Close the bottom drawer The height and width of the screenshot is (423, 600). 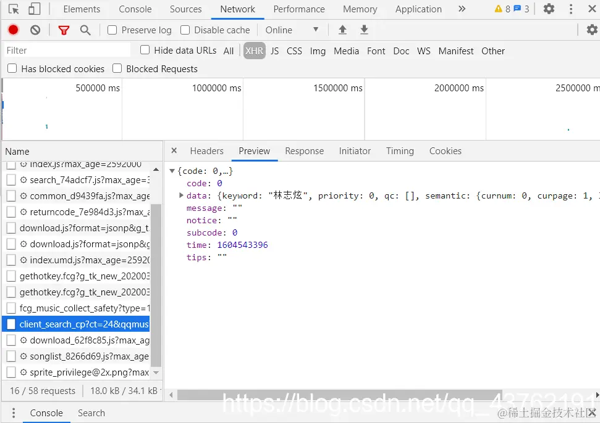[x=593, y=413]
